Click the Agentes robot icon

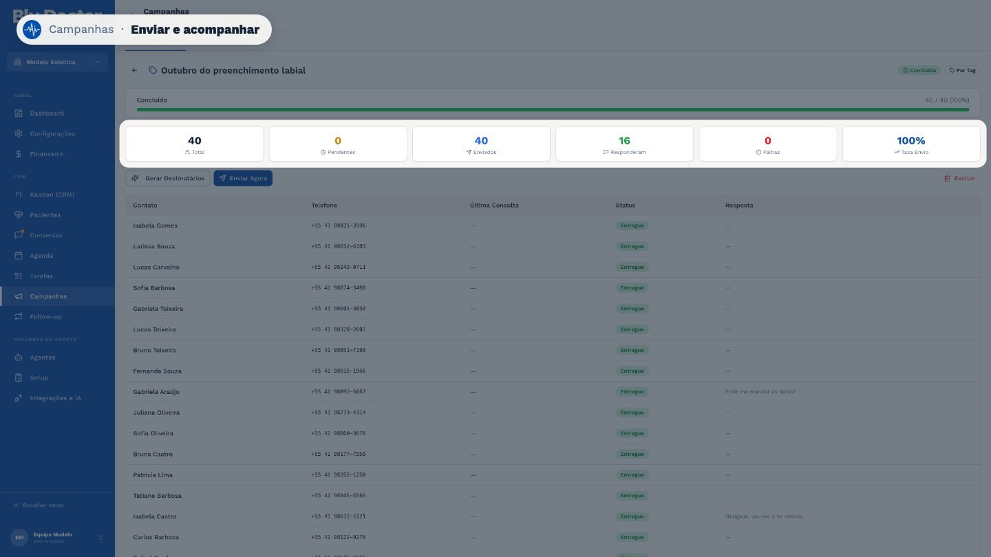(x=19, y=358)
